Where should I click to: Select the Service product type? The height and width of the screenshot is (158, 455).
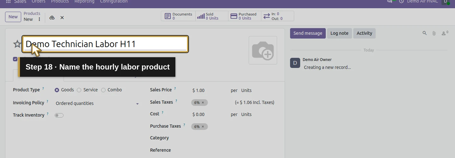pyautogui.click(x=79, y=90)
